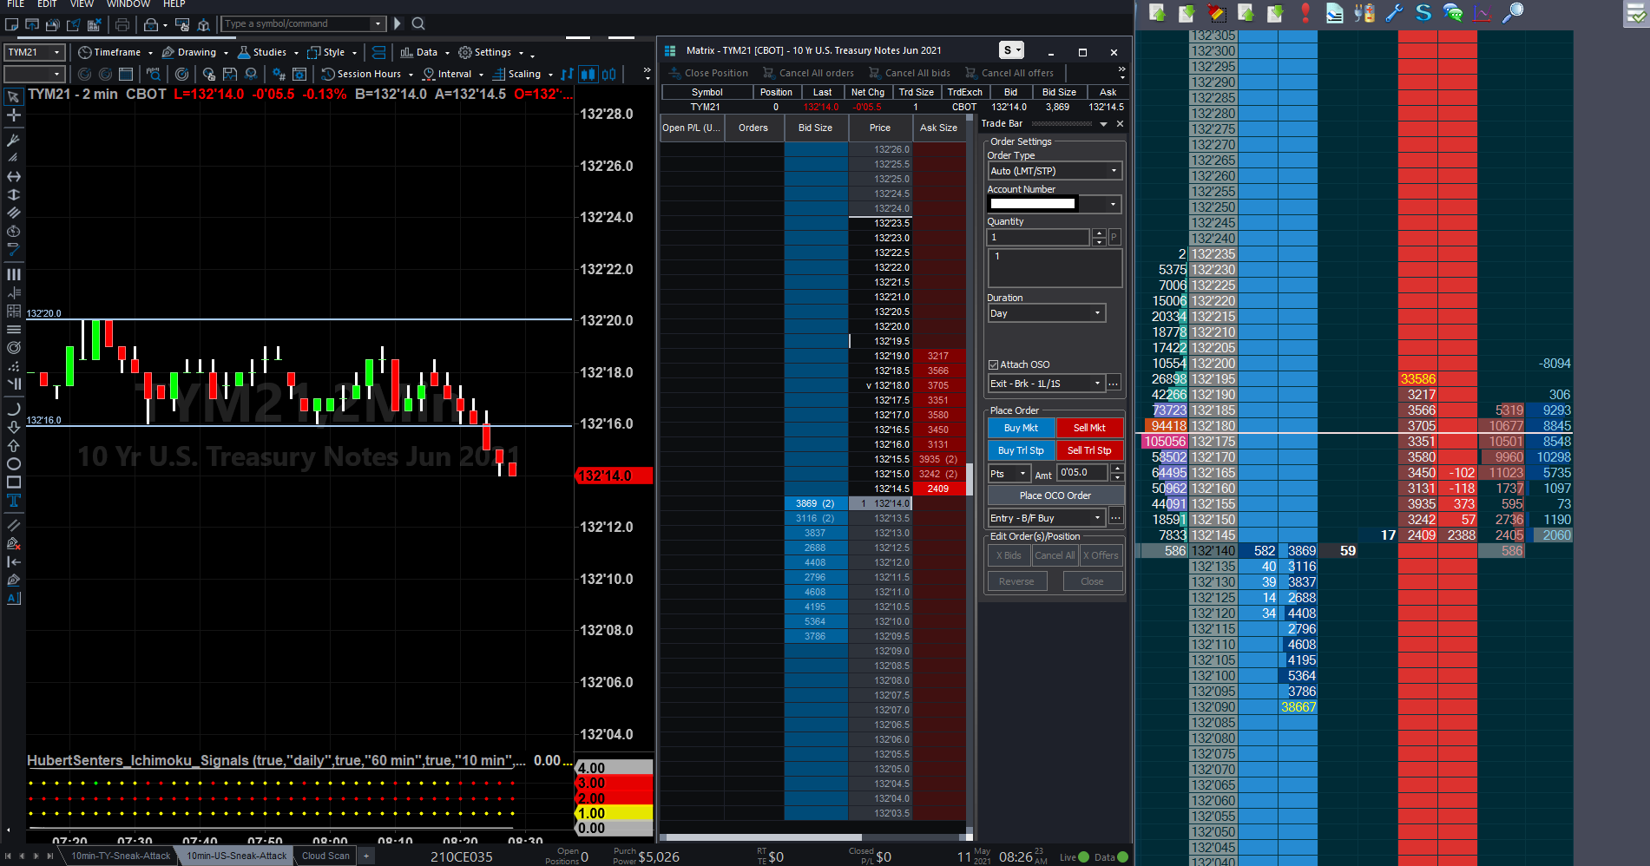Open the Studies dropdown menu

point(268,52)
